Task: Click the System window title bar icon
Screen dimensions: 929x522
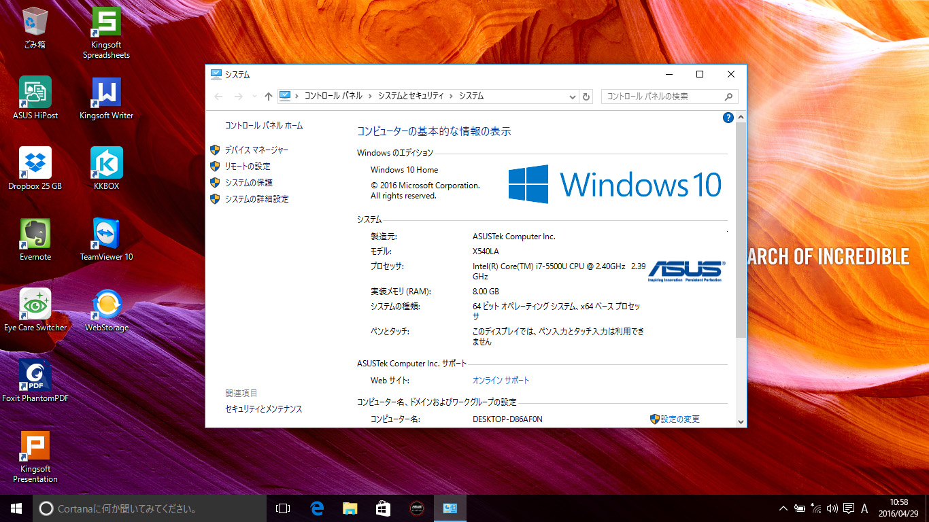Action: click(x=216, y=75)
